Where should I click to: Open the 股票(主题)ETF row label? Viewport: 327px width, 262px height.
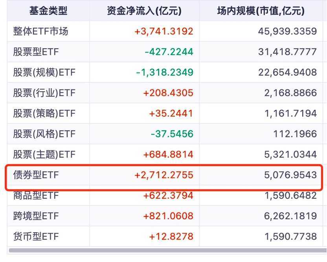tap(44, 155)
